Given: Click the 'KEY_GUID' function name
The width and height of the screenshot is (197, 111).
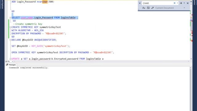Looking at the screenshot, I should click(x=37, y=46).
